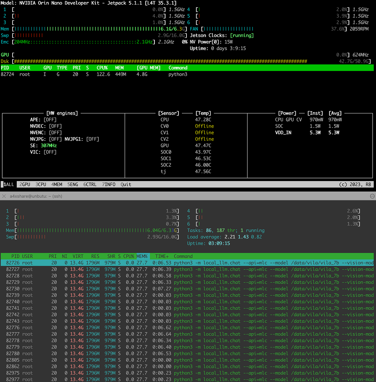Close the ssh terminal pane with the X icon
This screenshot has width=376, height=382.
coord(4,196)
